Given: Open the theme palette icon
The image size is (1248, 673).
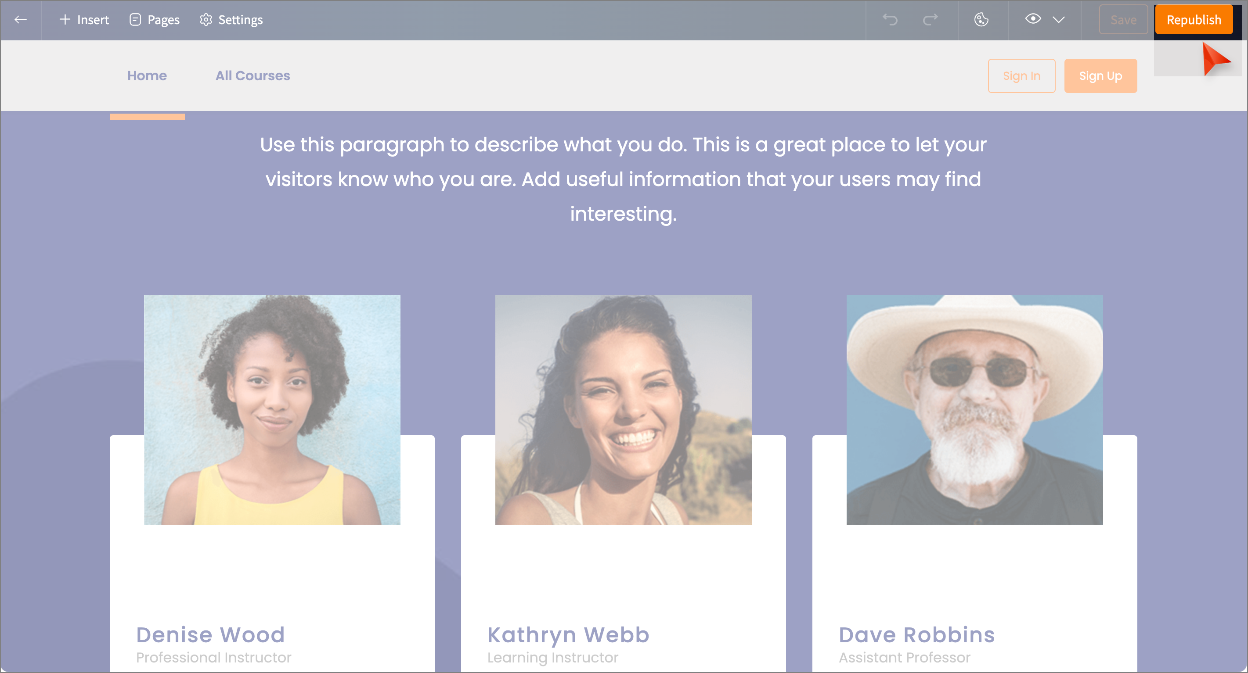Looking at the screenshot, I should tap(981, 20).
